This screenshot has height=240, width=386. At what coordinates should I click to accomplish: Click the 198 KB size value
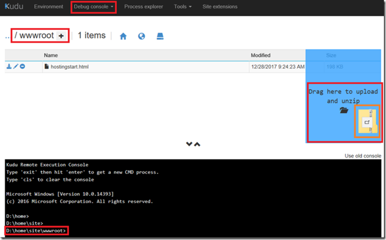click(334, 67)
